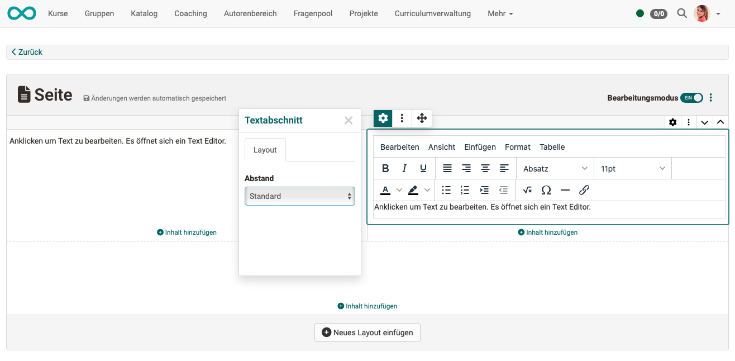Click Neues Layout einfügen
This screenshot has width=735, height=361.
(x=367, y=332)
